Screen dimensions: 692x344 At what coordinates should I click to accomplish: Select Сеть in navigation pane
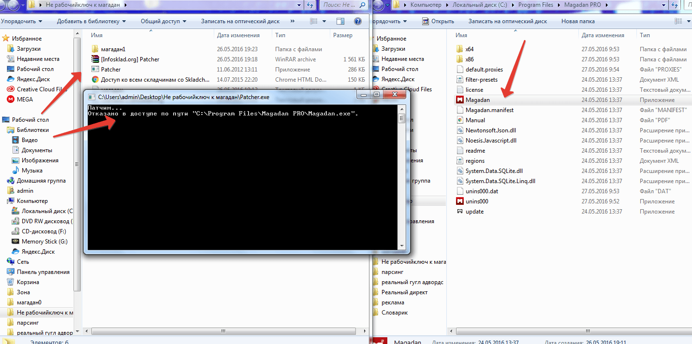coord(18,261)
